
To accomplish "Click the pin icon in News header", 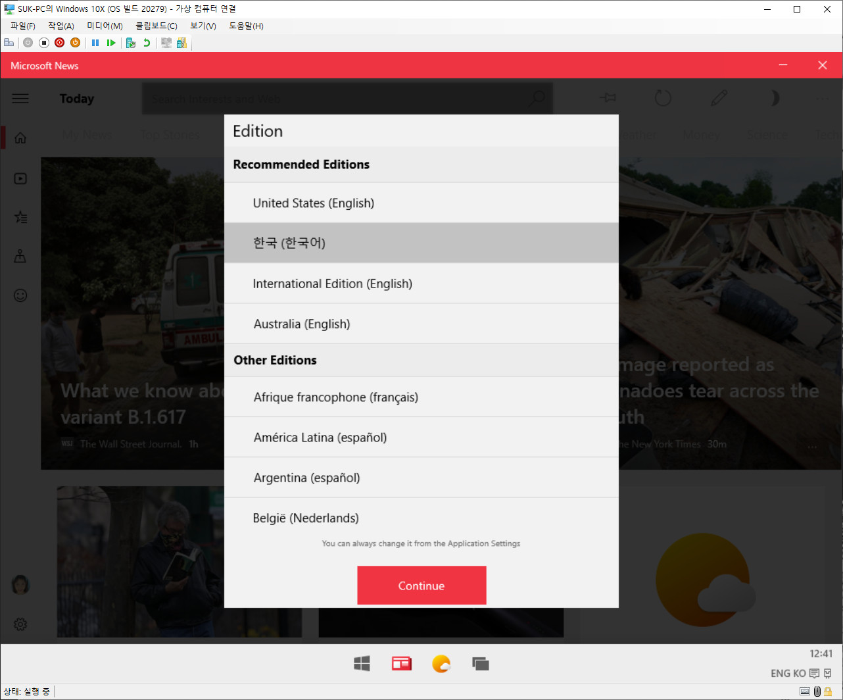I will pos(608,98).
